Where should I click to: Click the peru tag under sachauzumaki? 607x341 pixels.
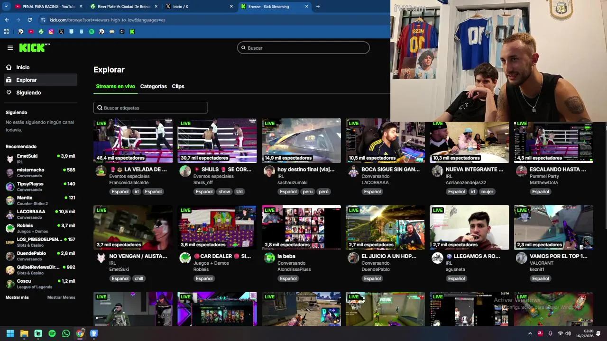308,192
